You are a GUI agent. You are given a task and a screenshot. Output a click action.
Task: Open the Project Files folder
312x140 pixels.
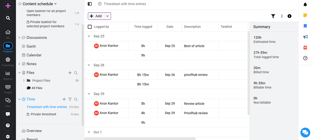pyautogui.click(x=41, y=81)
